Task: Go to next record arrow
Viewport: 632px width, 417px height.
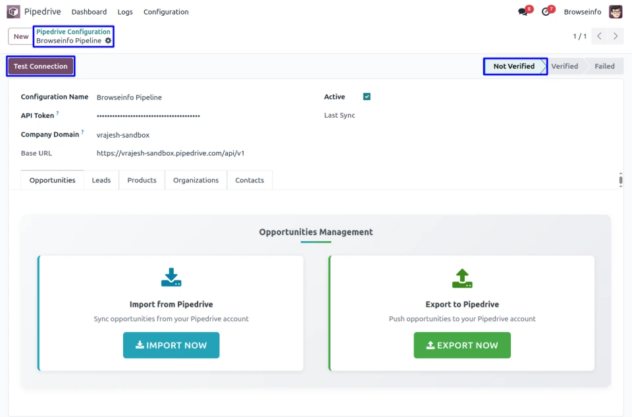Action: [616, 36]
